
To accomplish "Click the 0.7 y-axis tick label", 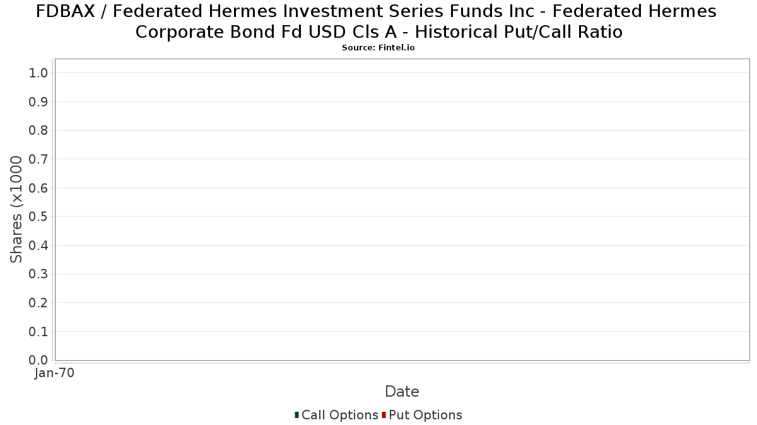I will click(x=38, y=159).
